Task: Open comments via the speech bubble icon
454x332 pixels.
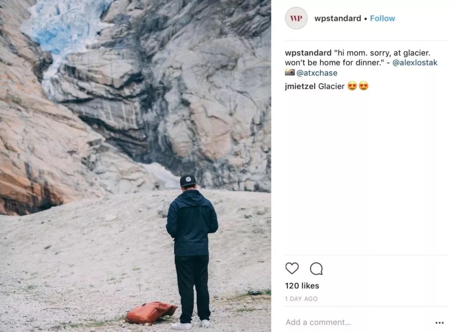Action: click(316, 268)
